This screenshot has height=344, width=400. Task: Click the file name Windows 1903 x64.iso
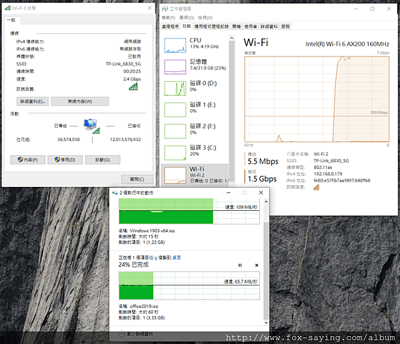152,231
